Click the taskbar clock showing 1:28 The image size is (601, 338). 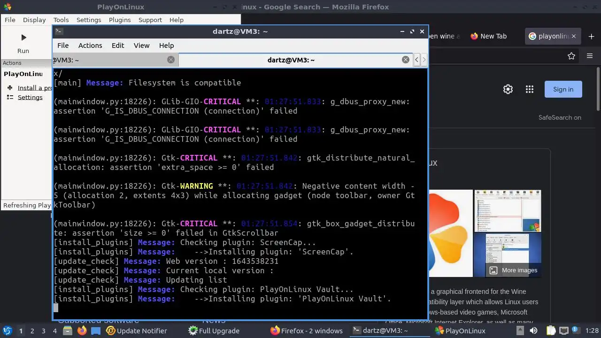(x=591, y=330)
